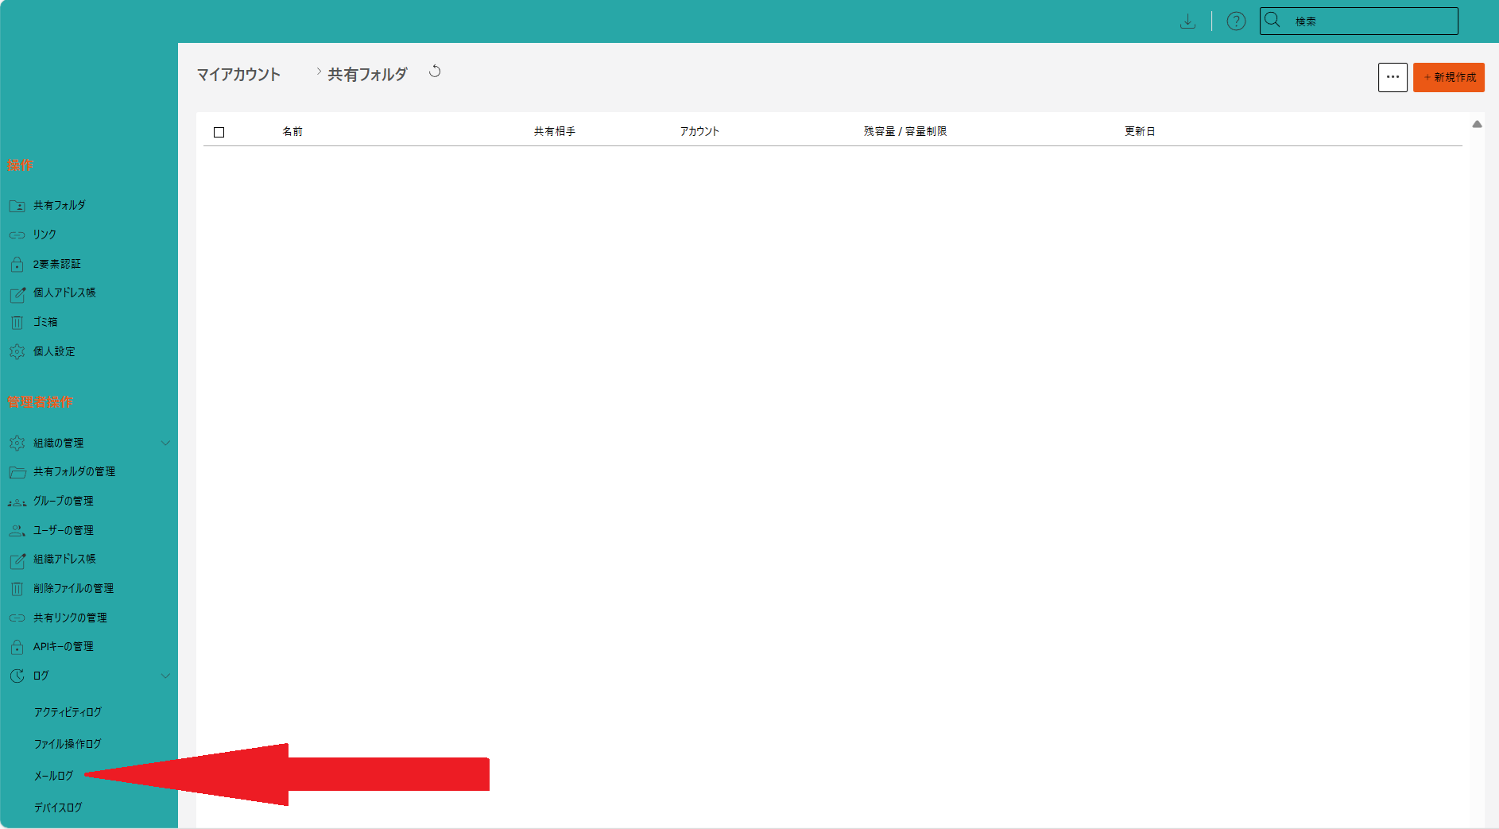Select 削除ファイルの管理 menu item
This screenshot has height=829, width=1499.
pos(73,588)
